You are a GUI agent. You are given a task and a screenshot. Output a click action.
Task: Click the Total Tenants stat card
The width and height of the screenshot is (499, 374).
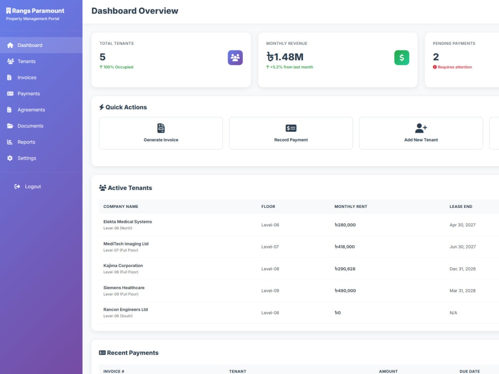[x=171, y=60]
